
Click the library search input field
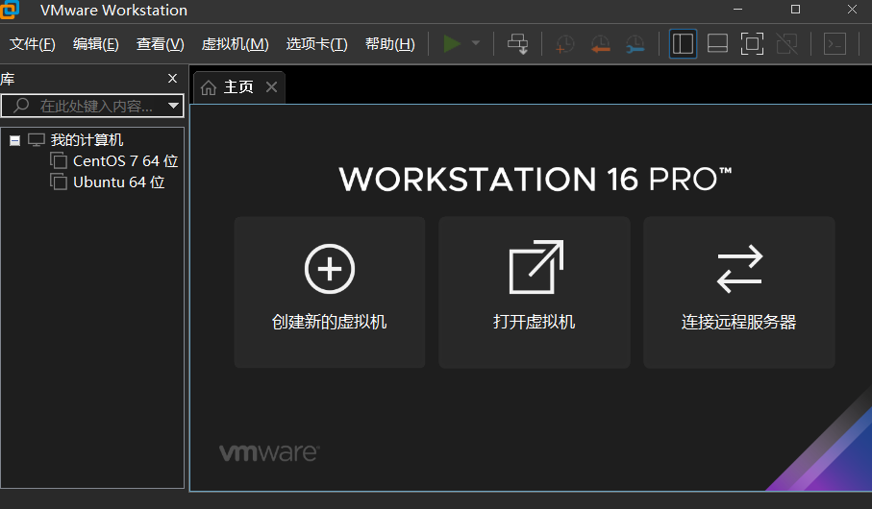coord(92,106)
